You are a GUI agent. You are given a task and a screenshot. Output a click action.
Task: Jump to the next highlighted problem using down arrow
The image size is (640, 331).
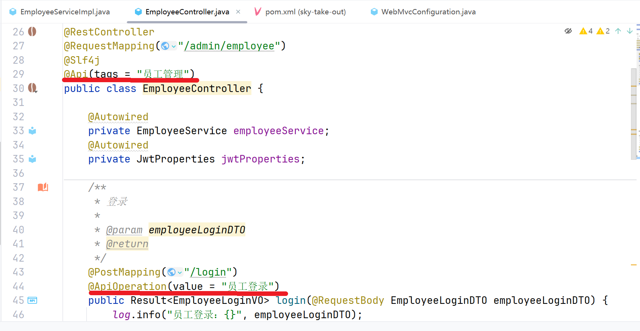coord(629,31)
